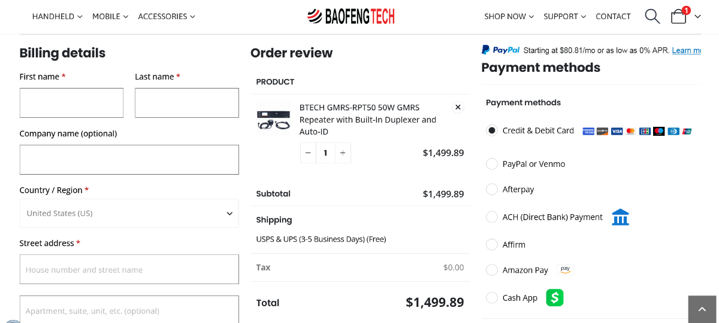Go to the Contact page
This screenshot has height=323, width=719.
click(x=613, y=17)
